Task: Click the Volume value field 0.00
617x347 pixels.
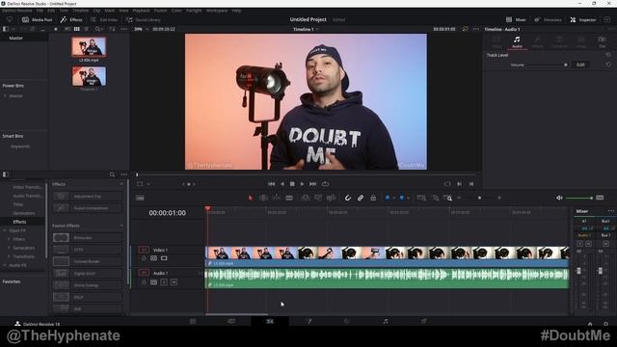Action: click(x=580, y=65)
